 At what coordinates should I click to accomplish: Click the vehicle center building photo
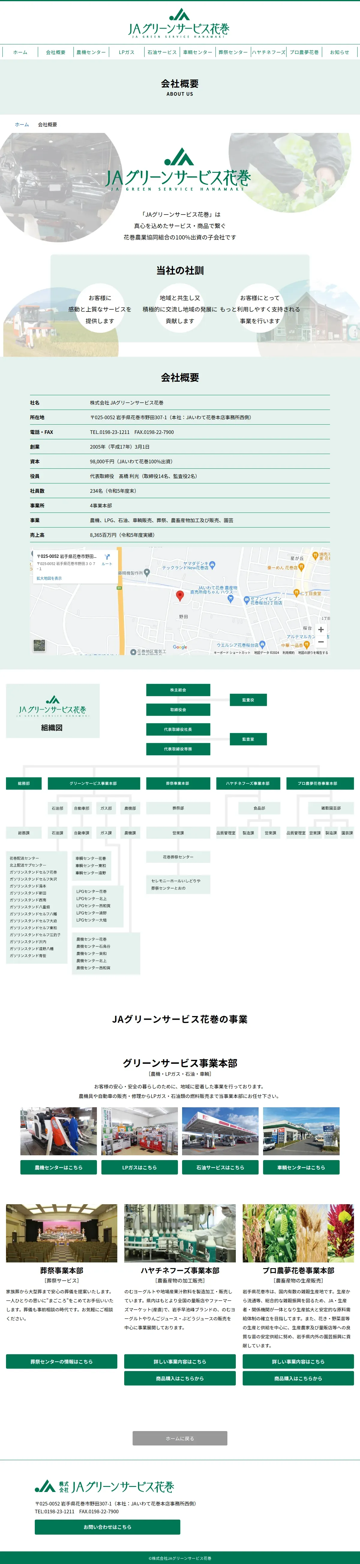pyautogui.click(x=301, y=1131)
